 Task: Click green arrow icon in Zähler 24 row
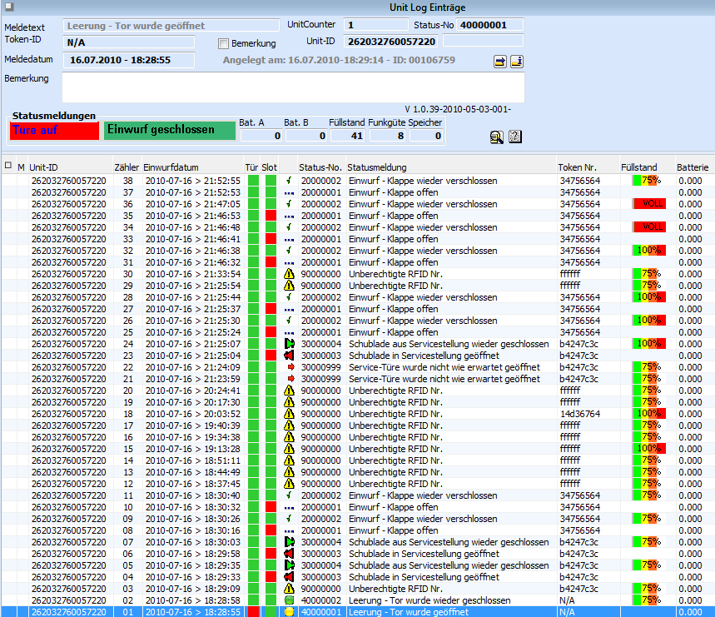tap(289, 344)
